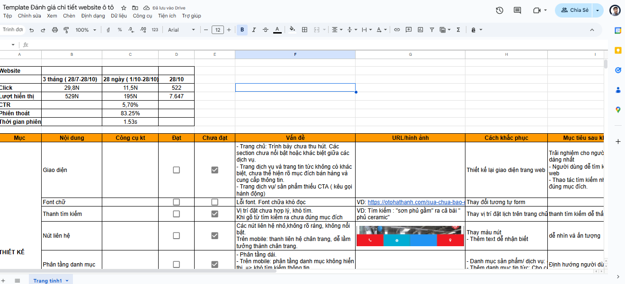Viewport: 625px width, 284px height.
Task: Click the italic formatting icon
Action: tap(254, 30)
